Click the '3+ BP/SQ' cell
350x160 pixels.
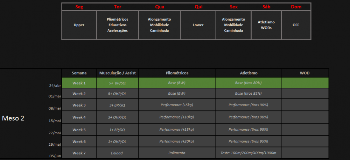pyautogui.click(x=117, y=105)
